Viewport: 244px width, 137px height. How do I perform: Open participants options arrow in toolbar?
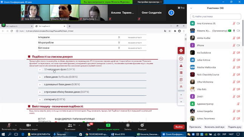79,125
